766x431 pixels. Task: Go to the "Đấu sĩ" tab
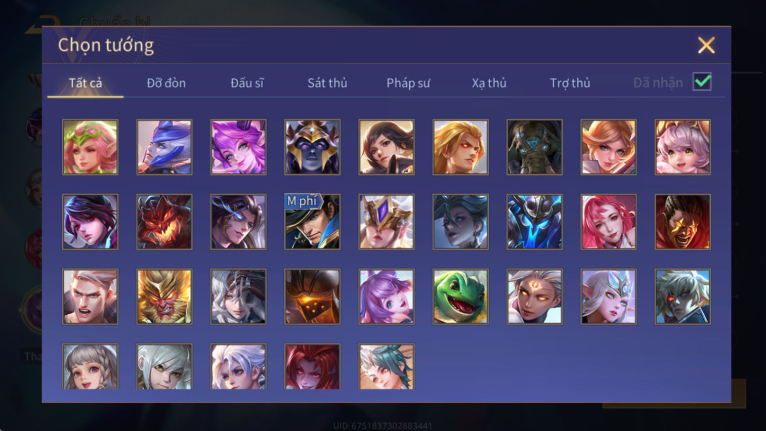(x=247, y=83)
